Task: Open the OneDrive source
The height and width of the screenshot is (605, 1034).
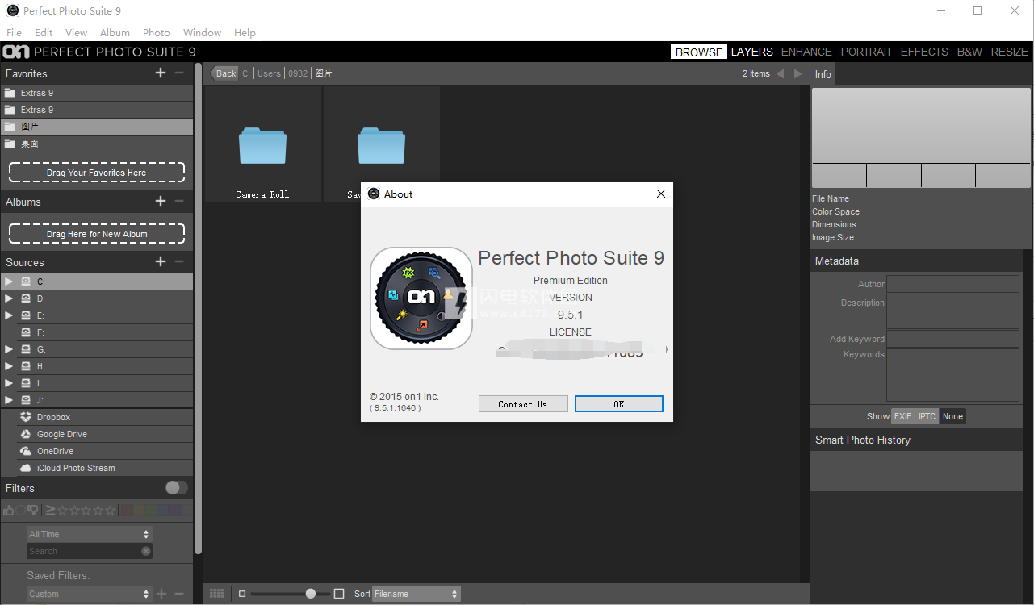Action: tap(97, 451)
